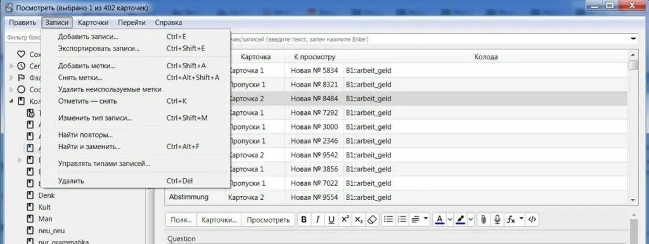Click the card table scrollbar down arrow
This screenshot has width=649, height=244.
633,200
